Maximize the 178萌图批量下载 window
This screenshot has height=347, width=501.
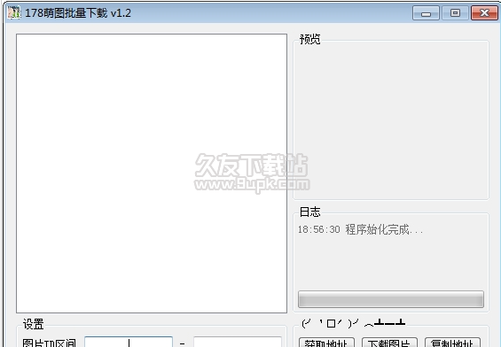[x=455, y=13]
